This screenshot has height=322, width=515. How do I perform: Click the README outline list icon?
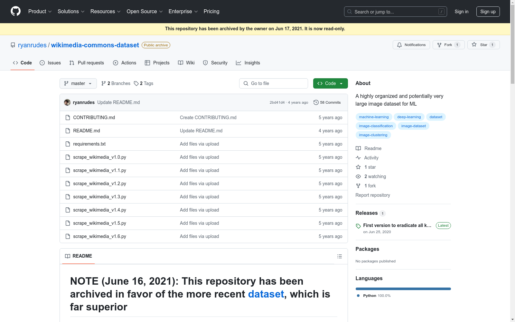[339, 256]
